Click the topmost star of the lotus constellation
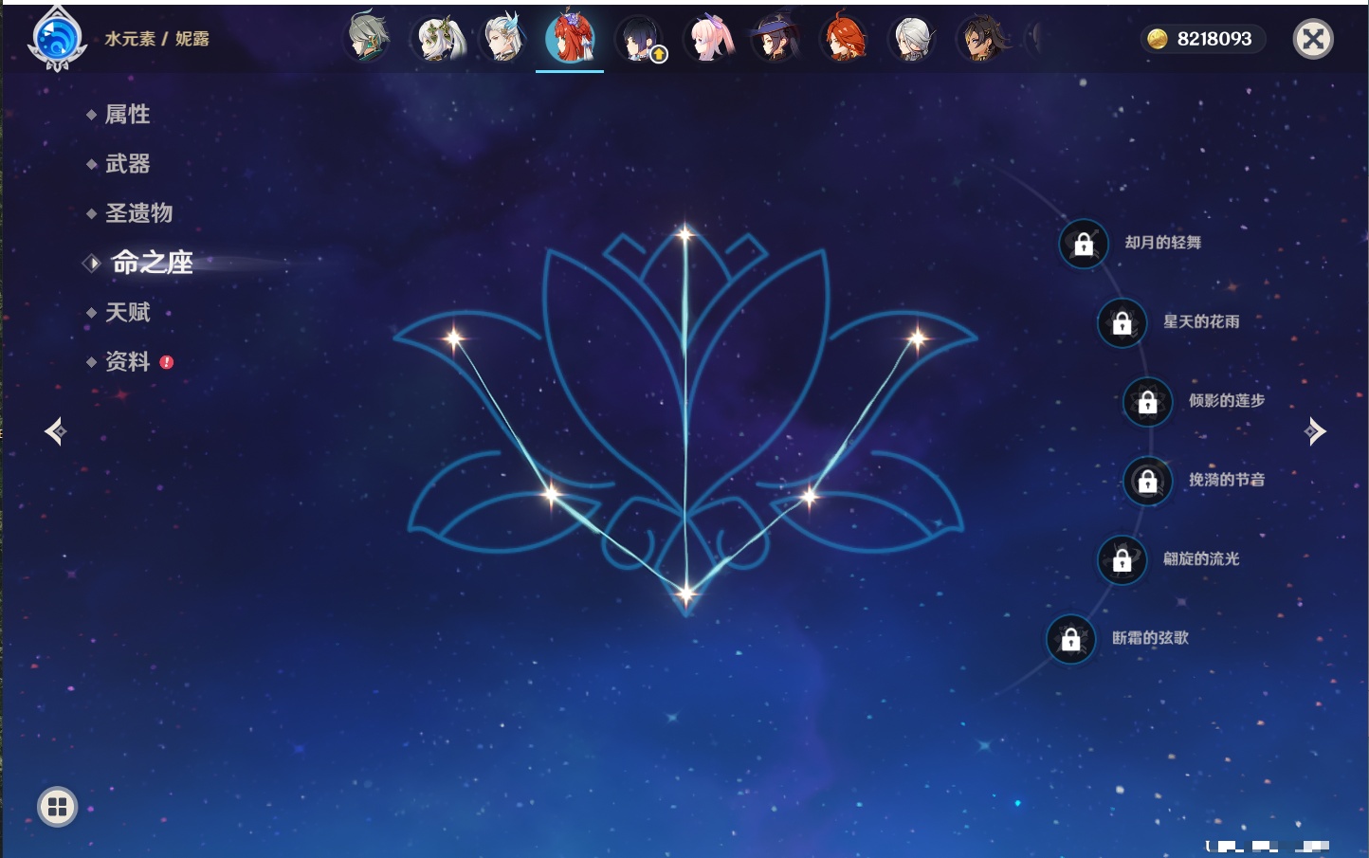1369x858 pixels. pos(684,233)
